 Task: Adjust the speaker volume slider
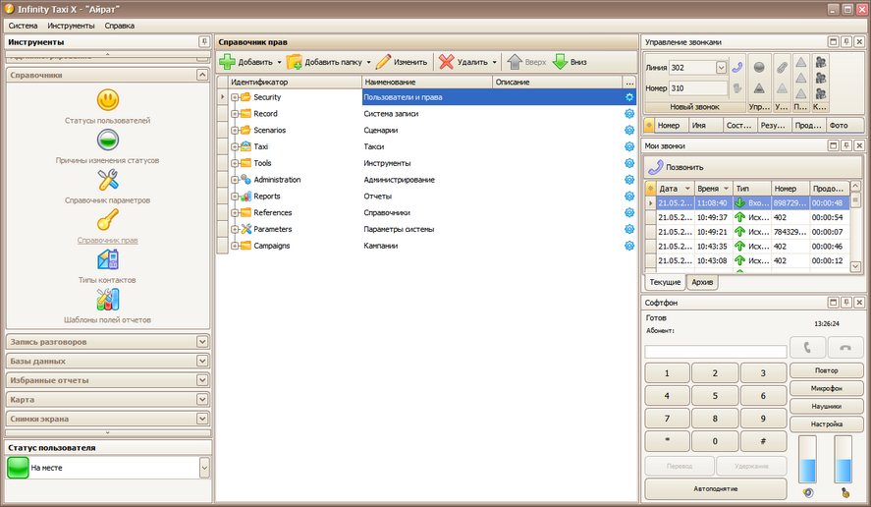point(808,459)
